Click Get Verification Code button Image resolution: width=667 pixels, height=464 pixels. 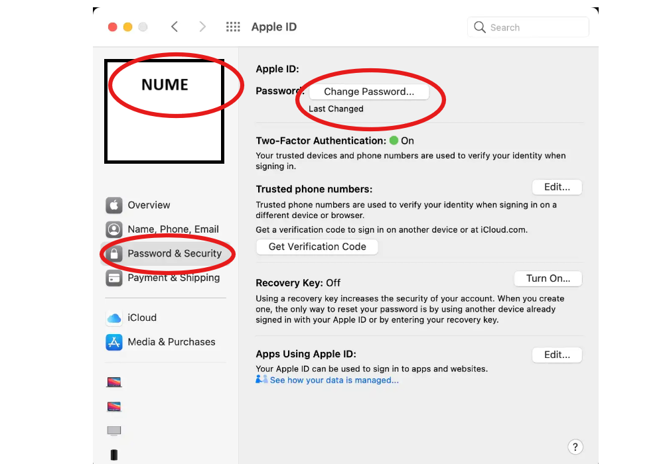point(317,247)
